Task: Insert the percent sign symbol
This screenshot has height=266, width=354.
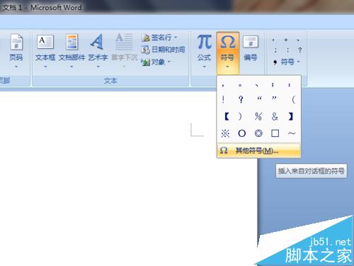Action: (258, 116)
